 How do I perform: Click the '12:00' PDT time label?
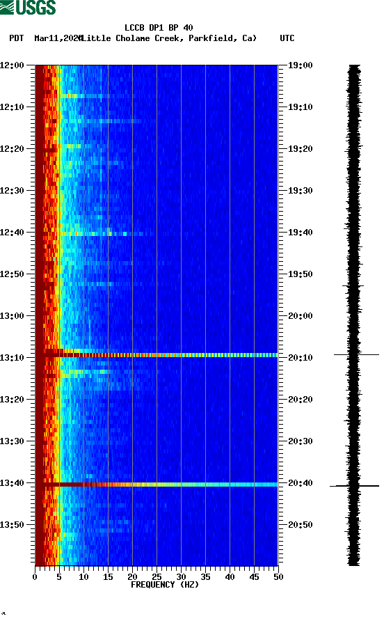[x=13, y=65]
